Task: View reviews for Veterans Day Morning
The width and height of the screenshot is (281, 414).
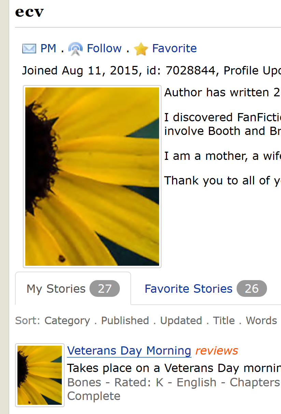Action: point(216,351)
